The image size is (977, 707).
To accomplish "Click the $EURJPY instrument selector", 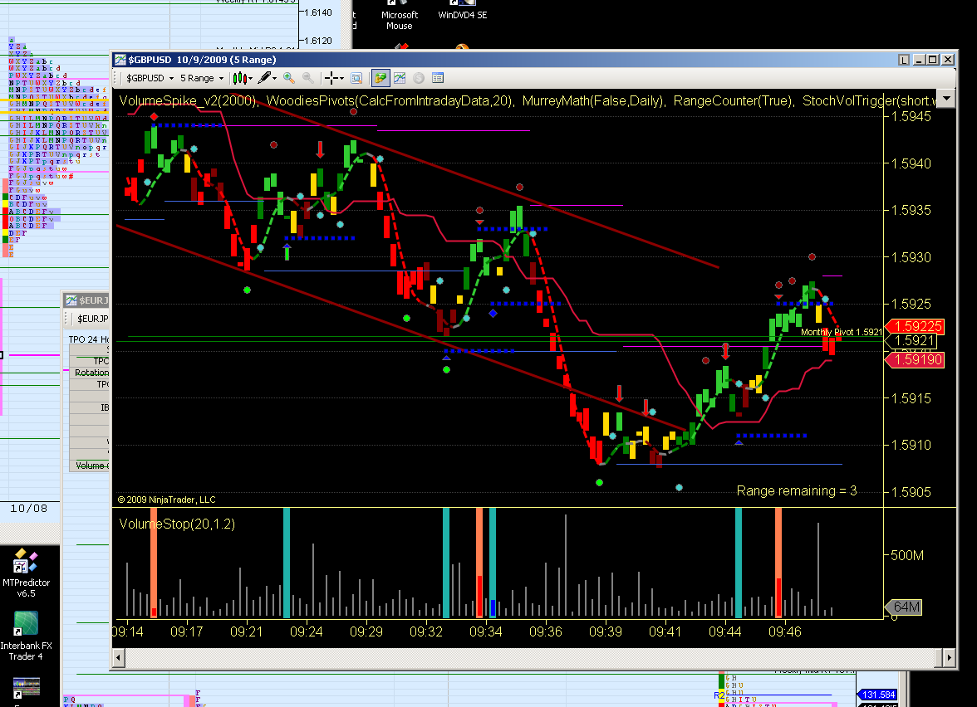I will [92, 319].
